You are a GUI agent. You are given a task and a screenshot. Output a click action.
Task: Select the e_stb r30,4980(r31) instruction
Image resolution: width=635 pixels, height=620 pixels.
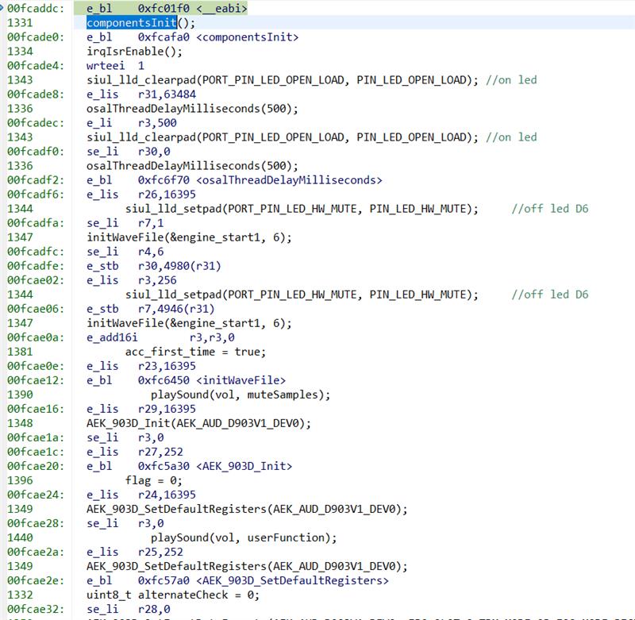click(x=153, y=266)
